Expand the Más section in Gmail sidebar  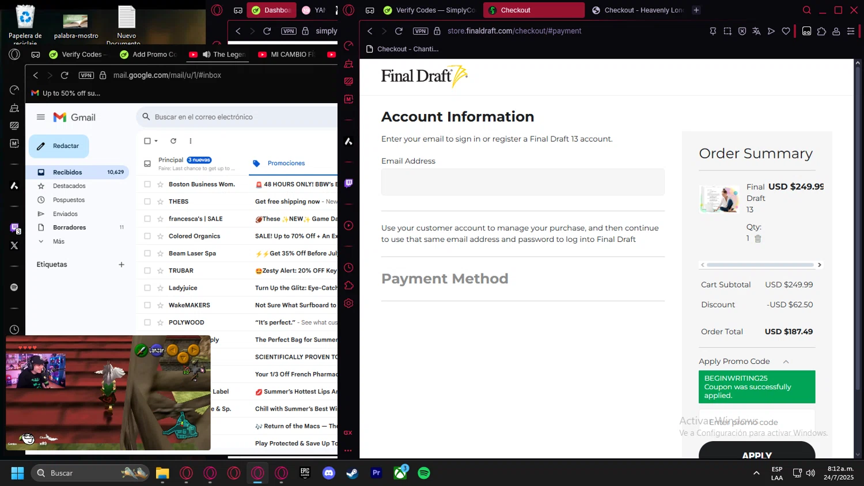59,241
